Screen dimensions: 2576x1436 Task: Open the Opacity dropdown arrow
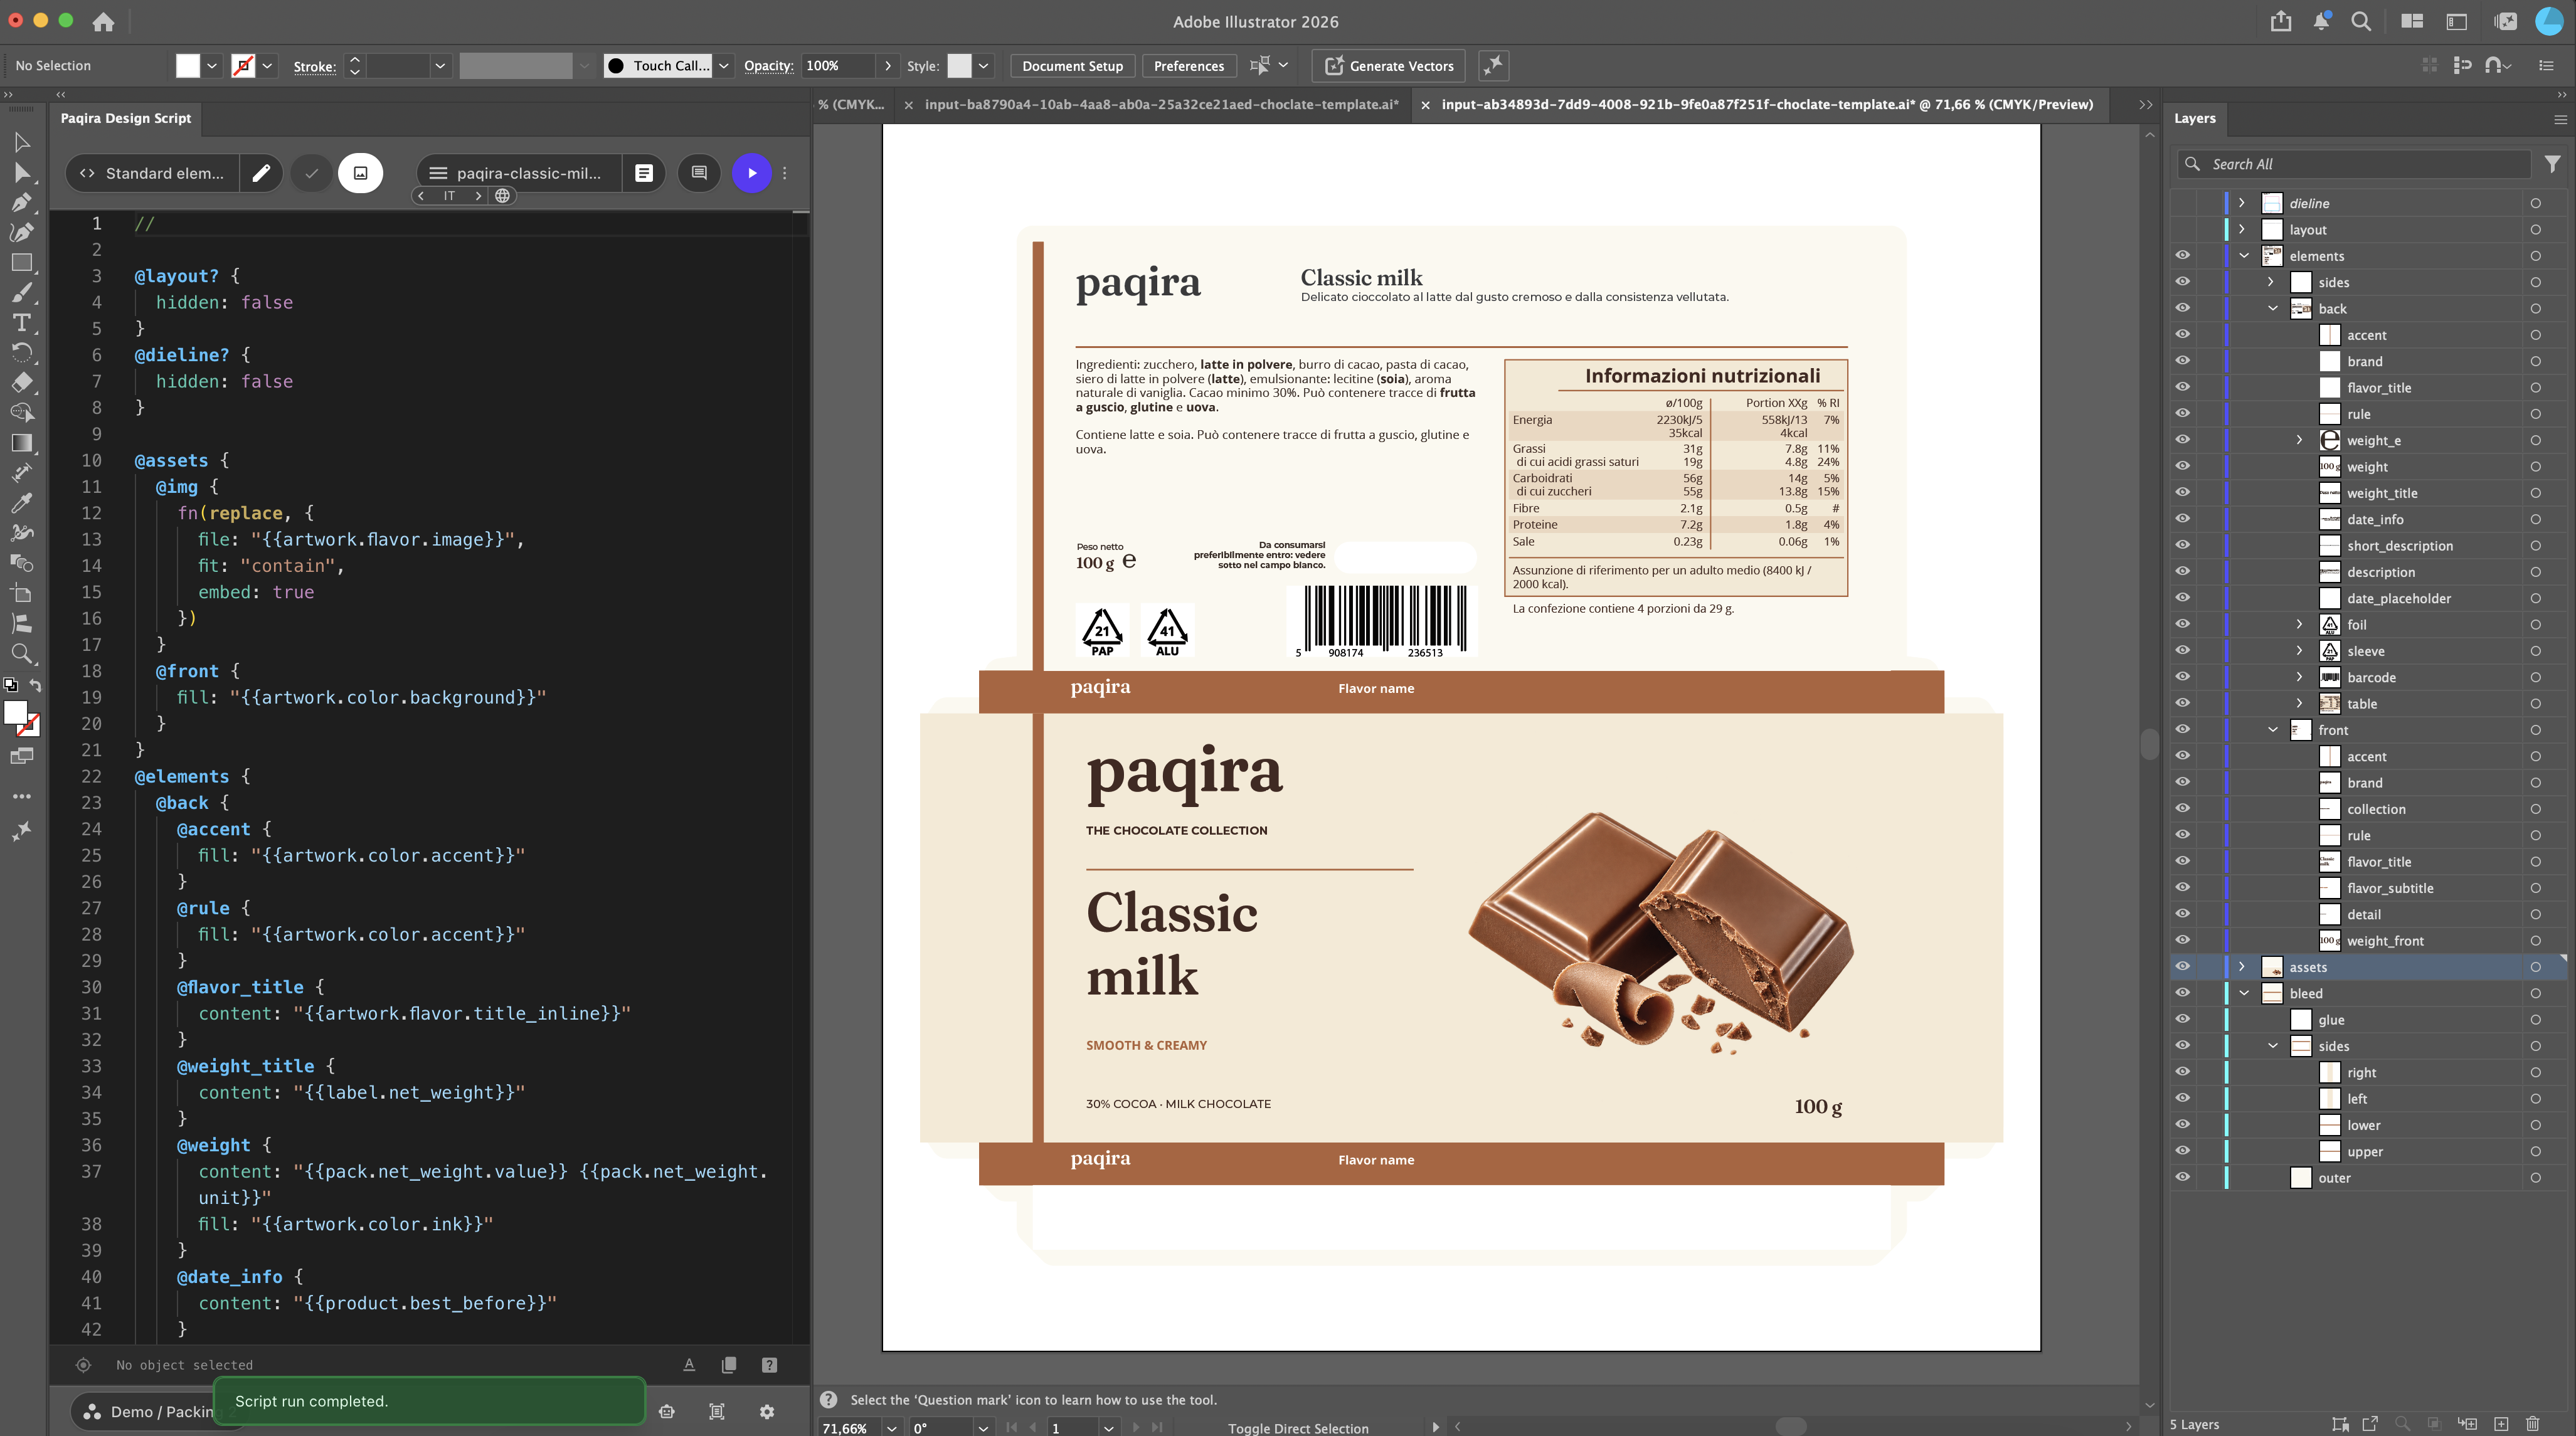[888, 66]
